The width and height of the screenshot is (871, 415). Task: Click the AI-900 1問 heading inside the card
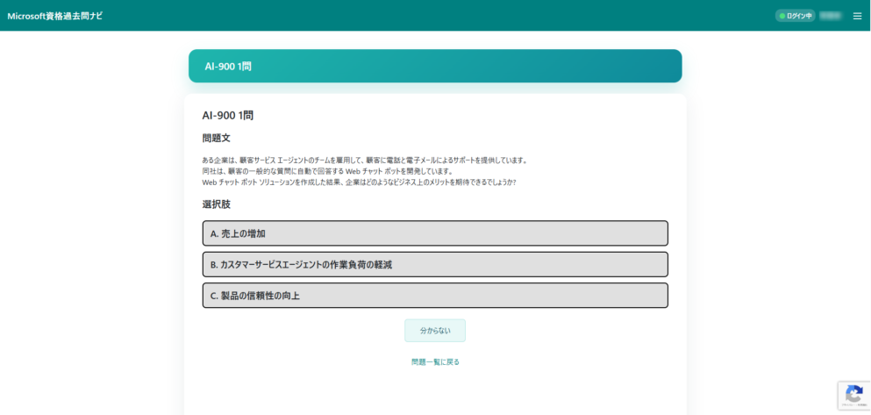click(227, 115)
